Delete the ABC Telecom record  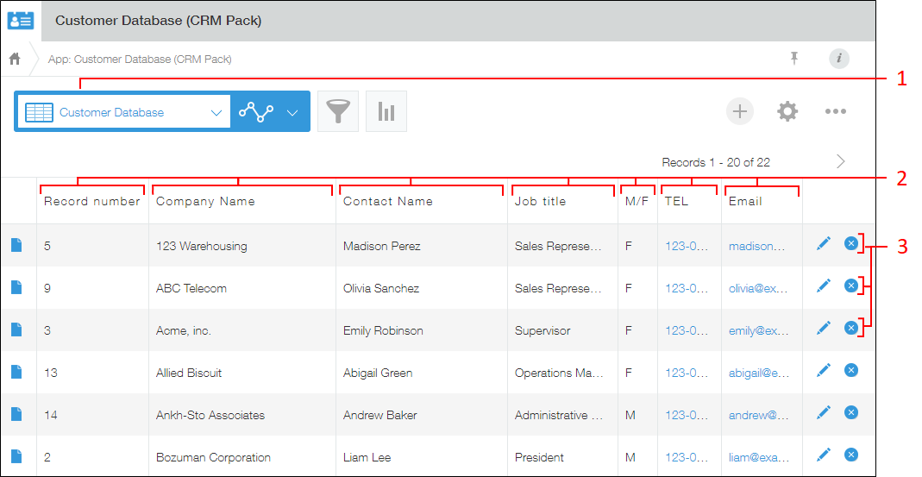coord(851,286)
